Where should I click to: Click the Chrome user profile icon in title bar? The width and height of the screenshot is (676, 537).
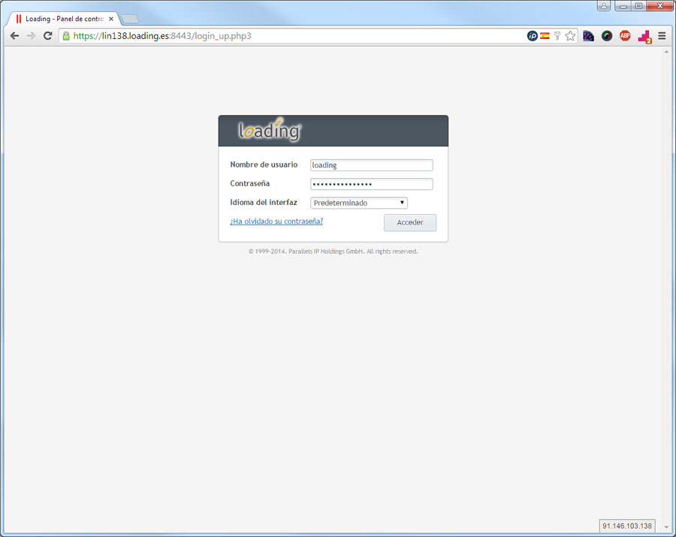604,5
